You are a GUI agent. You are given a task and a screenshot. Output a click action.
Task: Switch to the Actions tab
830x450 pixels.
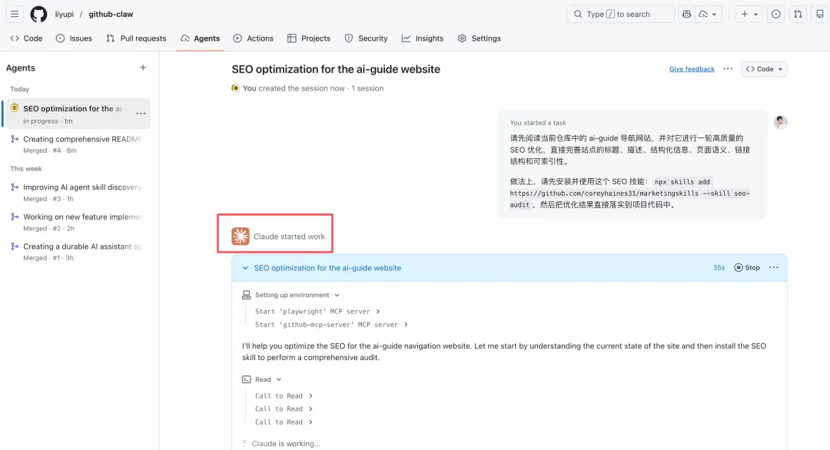click(253, 38)
